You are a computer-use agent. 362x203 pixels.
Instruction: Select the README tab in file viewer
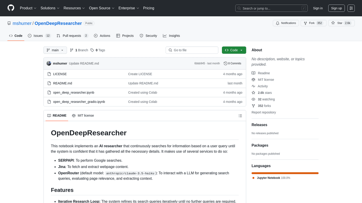[57, 116]
